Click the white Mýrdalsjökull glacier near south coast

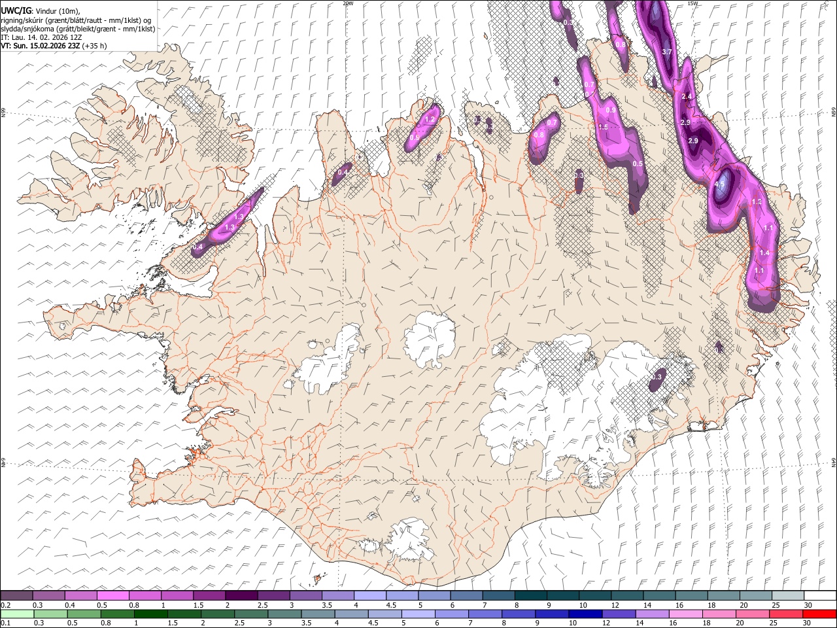pos(409,541)
